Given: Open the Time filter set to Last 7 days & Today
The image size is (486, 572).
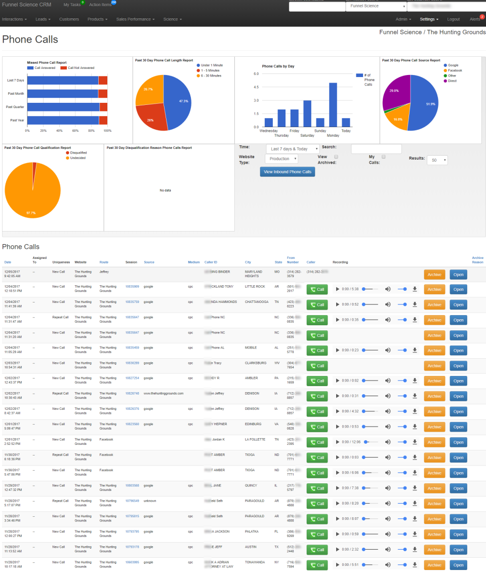Looking at the screenshot, I should click(x=294, y=148).
